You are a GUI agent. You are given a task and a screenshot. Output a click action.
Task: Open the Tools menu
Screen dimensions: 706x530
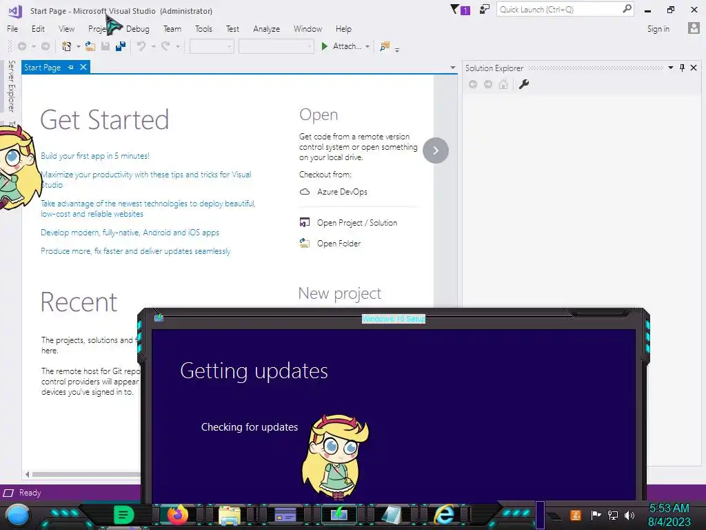point(203,28)
